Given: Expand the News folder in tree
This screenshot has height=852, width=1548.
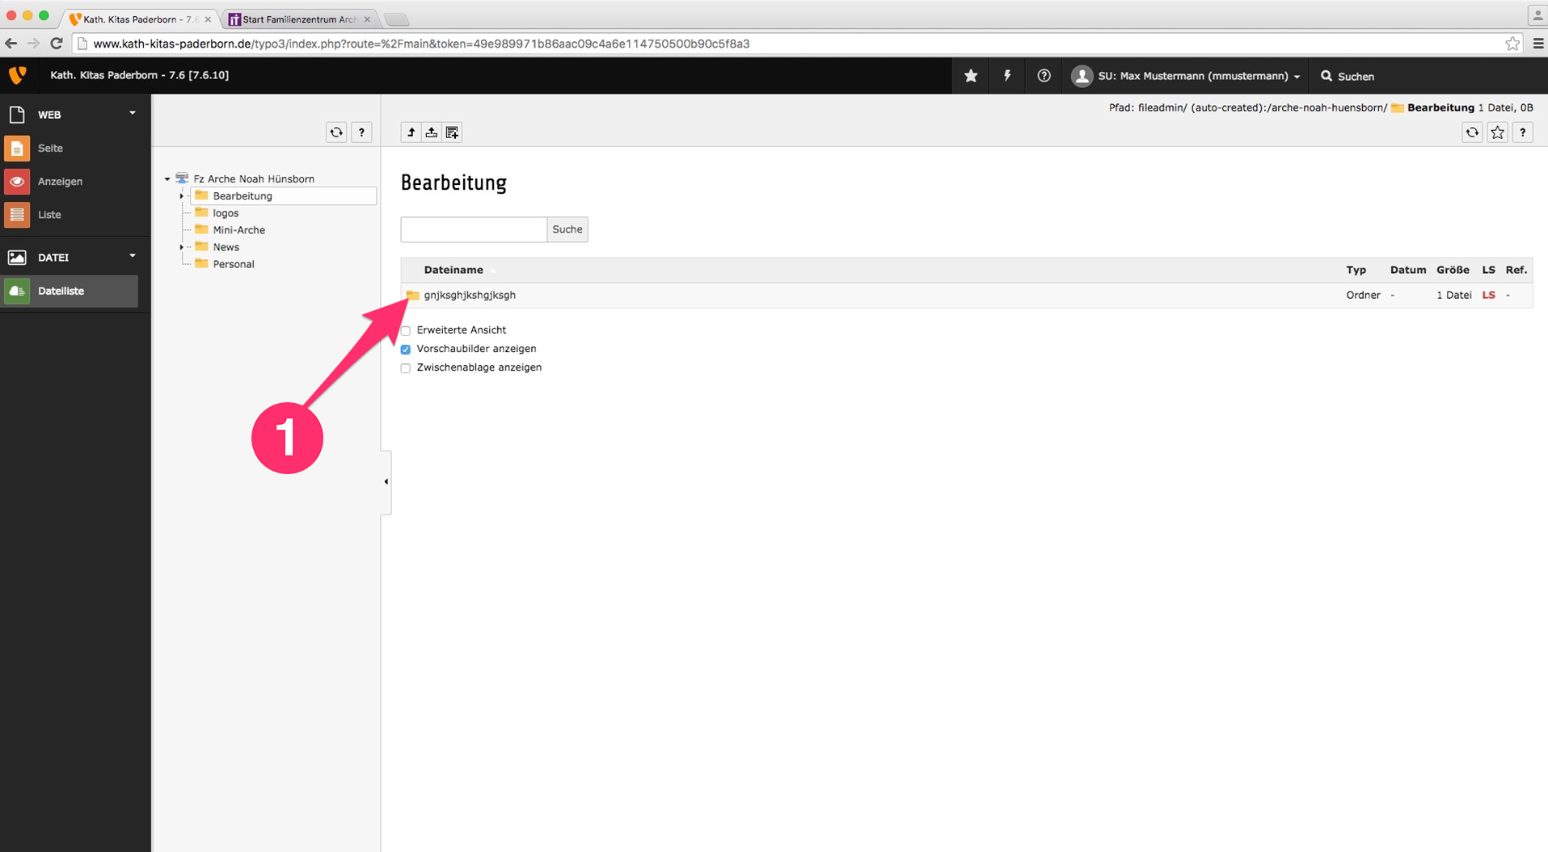Looking at the screenshot, I should [182, 247].
